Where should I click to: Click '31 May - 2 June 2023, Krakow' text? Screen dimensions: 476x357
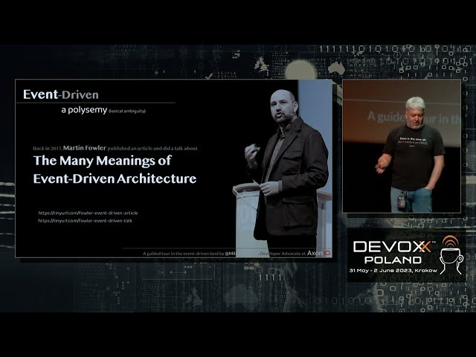(x=393, y=270)
